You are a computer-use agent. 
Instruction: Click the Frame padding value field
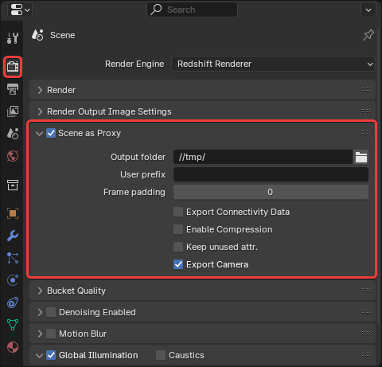pyautogui.click(x=271, y=192)
